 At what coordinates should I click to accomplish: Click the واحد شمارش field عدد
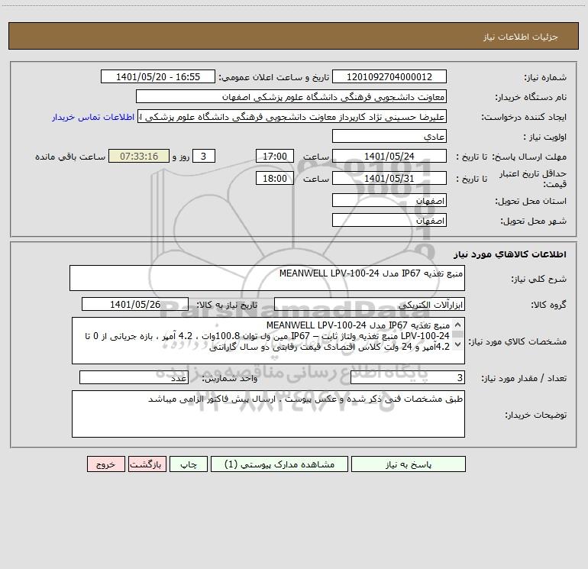click(x=134, y=378)
